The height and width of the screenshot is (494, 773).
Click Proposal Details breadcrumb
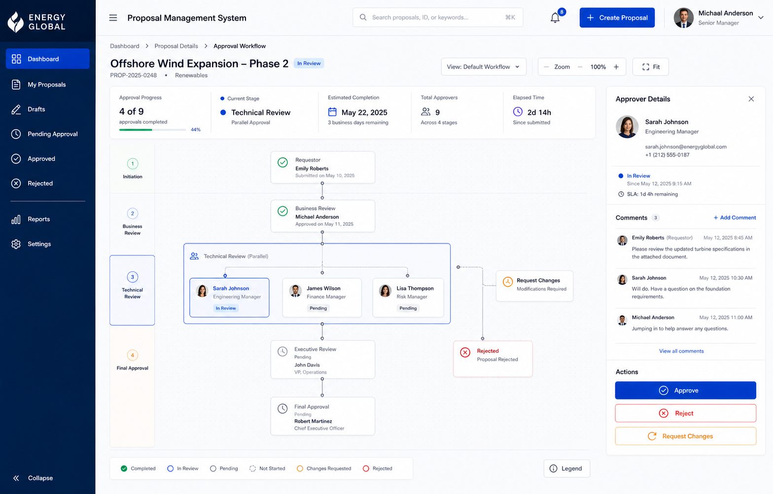tap(176, 46)
